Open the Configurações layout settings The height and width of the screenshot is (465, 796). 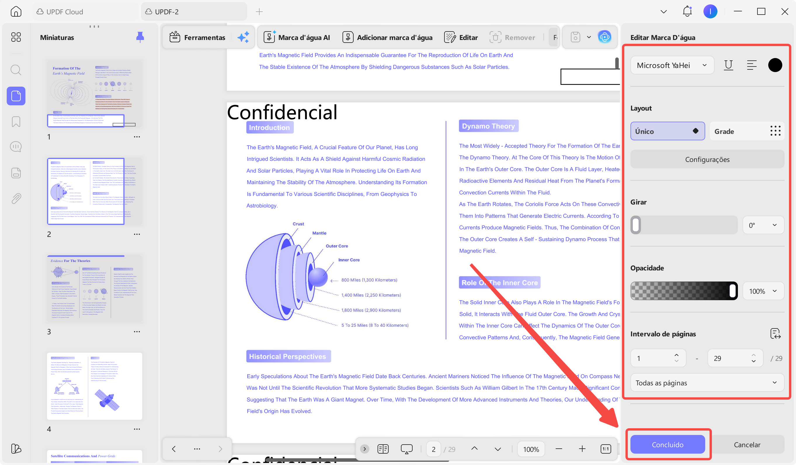(x=707, y=159)
